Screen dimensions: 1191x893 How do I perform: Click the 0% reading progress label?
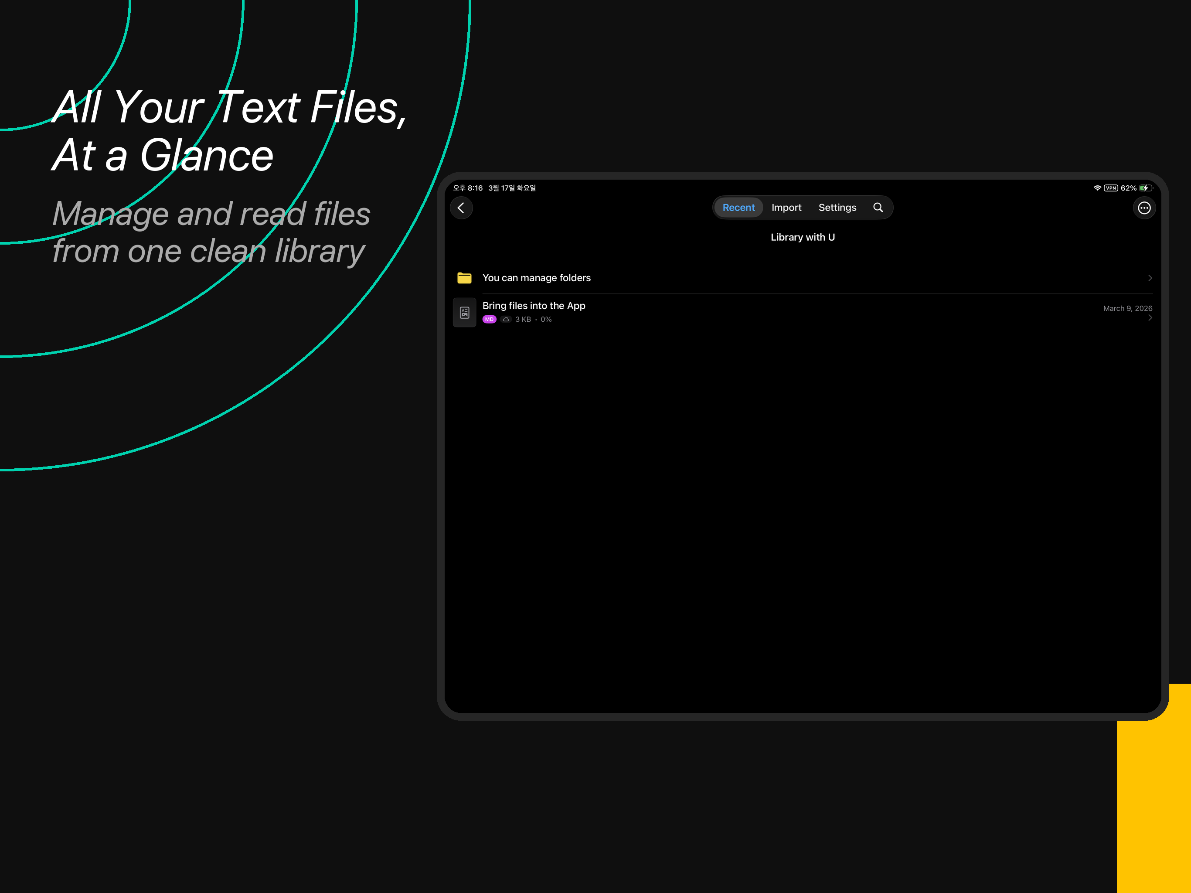pos(546,319)
